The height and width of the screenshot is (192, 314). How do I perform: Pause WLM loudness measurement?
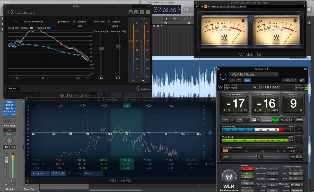258,119
